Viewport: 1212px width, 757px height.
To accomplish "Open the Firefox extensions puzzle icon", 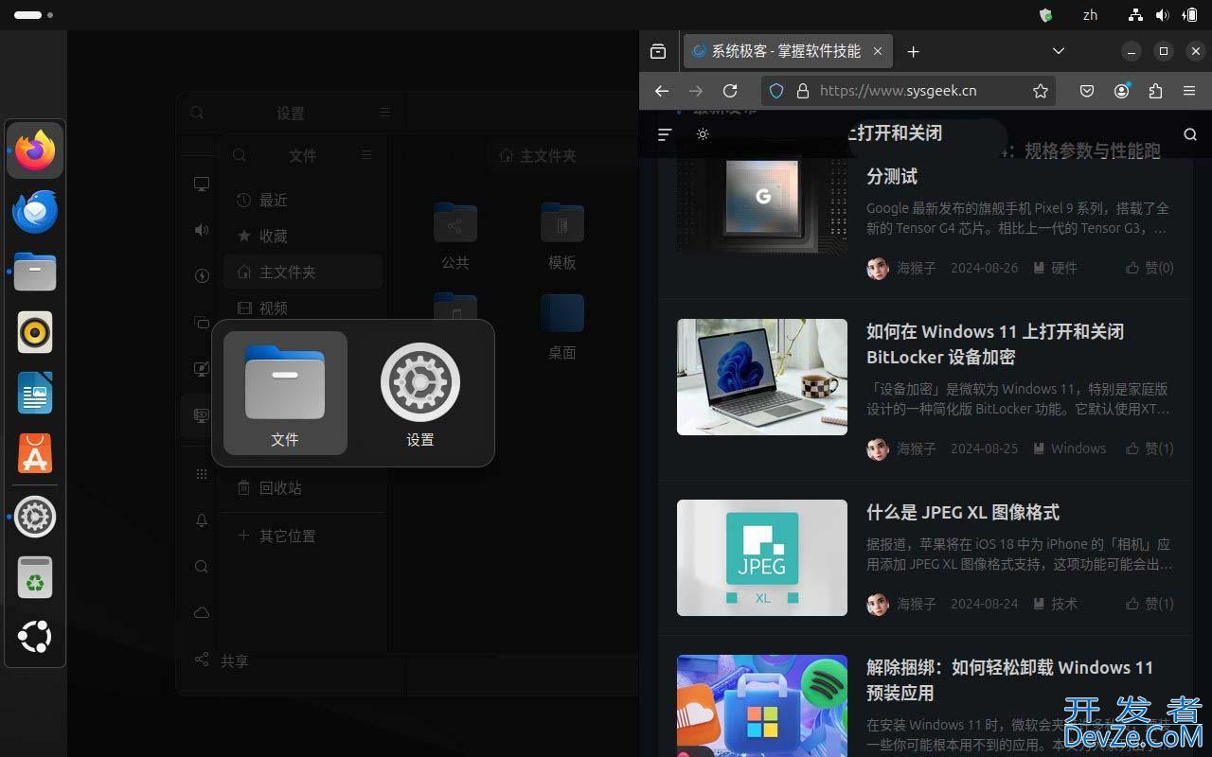I will click(x=1155, y=91).
